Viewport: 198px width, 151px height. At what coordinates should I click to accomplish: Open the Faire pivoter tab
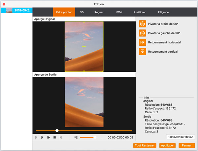(64, 12)
